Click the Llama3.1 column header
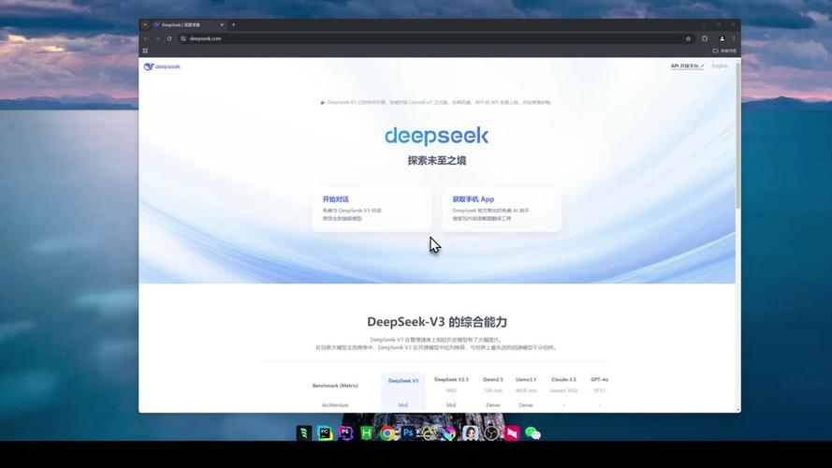This screenshot has height=468, width=832. 526,380
